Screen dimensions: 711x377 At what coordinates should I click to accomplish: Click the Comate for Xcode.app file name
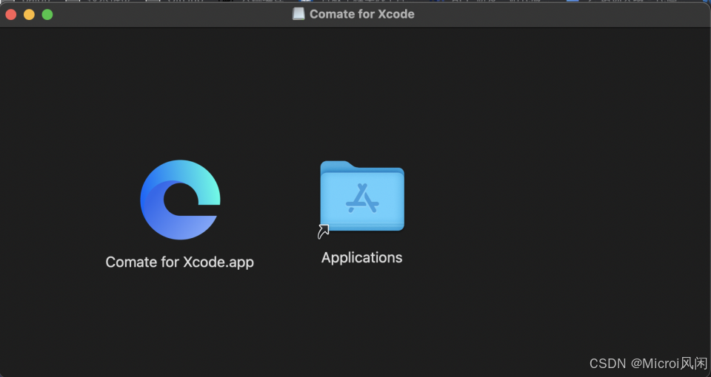click(179, 262)
